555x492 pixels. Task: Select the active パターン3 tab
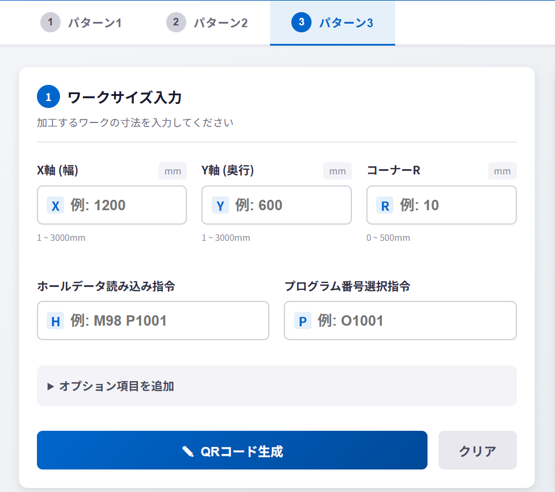332,23
